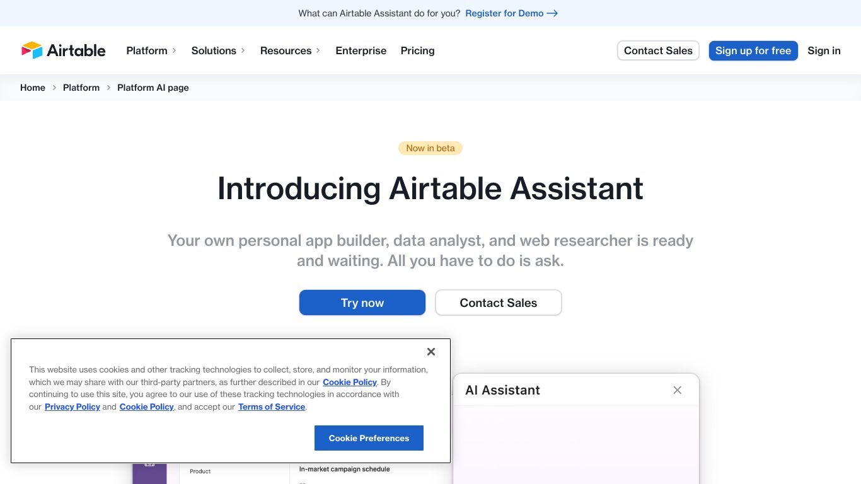Expand the Platform menu chevron

[x=175, y=50]
